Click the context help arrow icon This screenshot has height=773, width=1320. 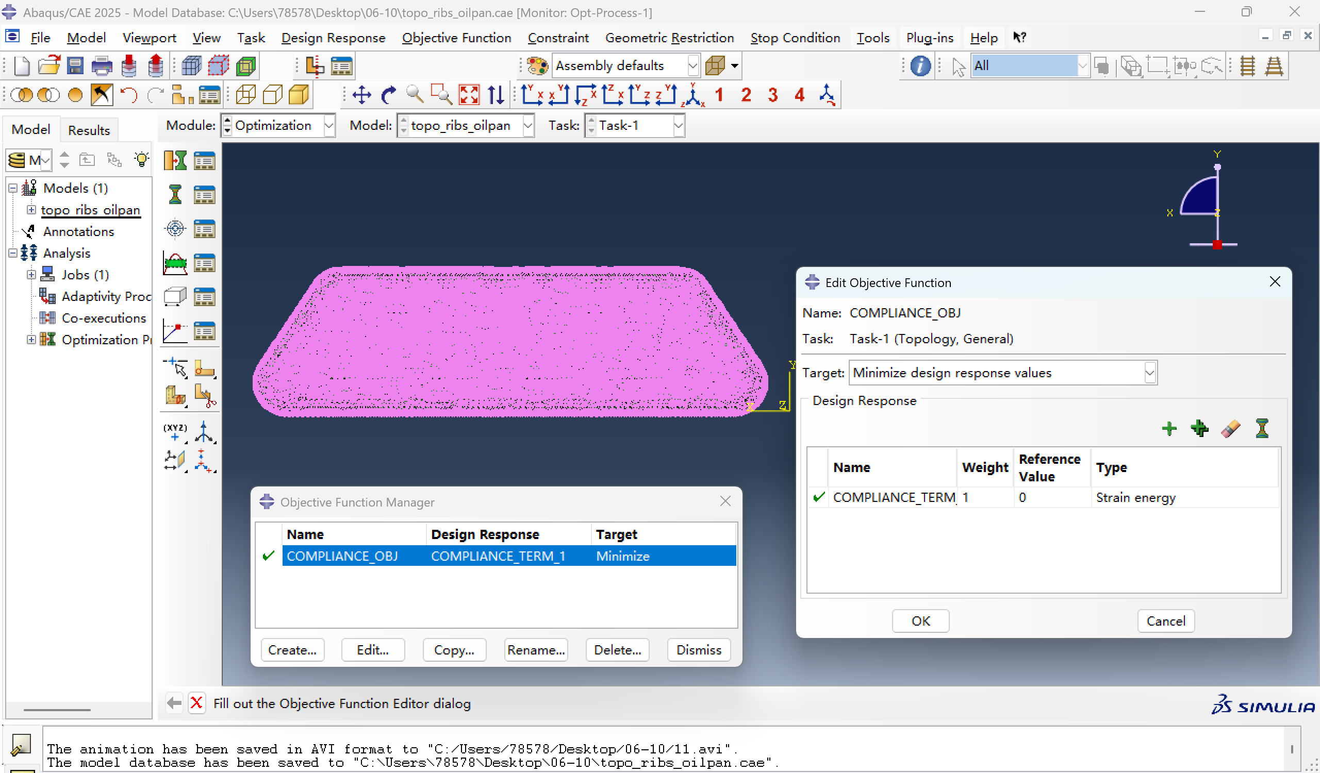tap(1019, 38)
